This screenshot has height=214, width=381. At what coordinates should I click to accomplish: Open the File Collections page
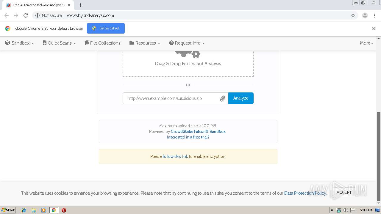pos(103,43)
